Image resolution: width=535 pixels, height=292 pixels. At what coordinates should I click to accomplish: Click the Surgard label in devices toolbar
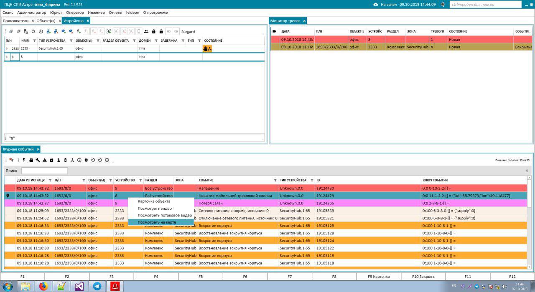188,32
